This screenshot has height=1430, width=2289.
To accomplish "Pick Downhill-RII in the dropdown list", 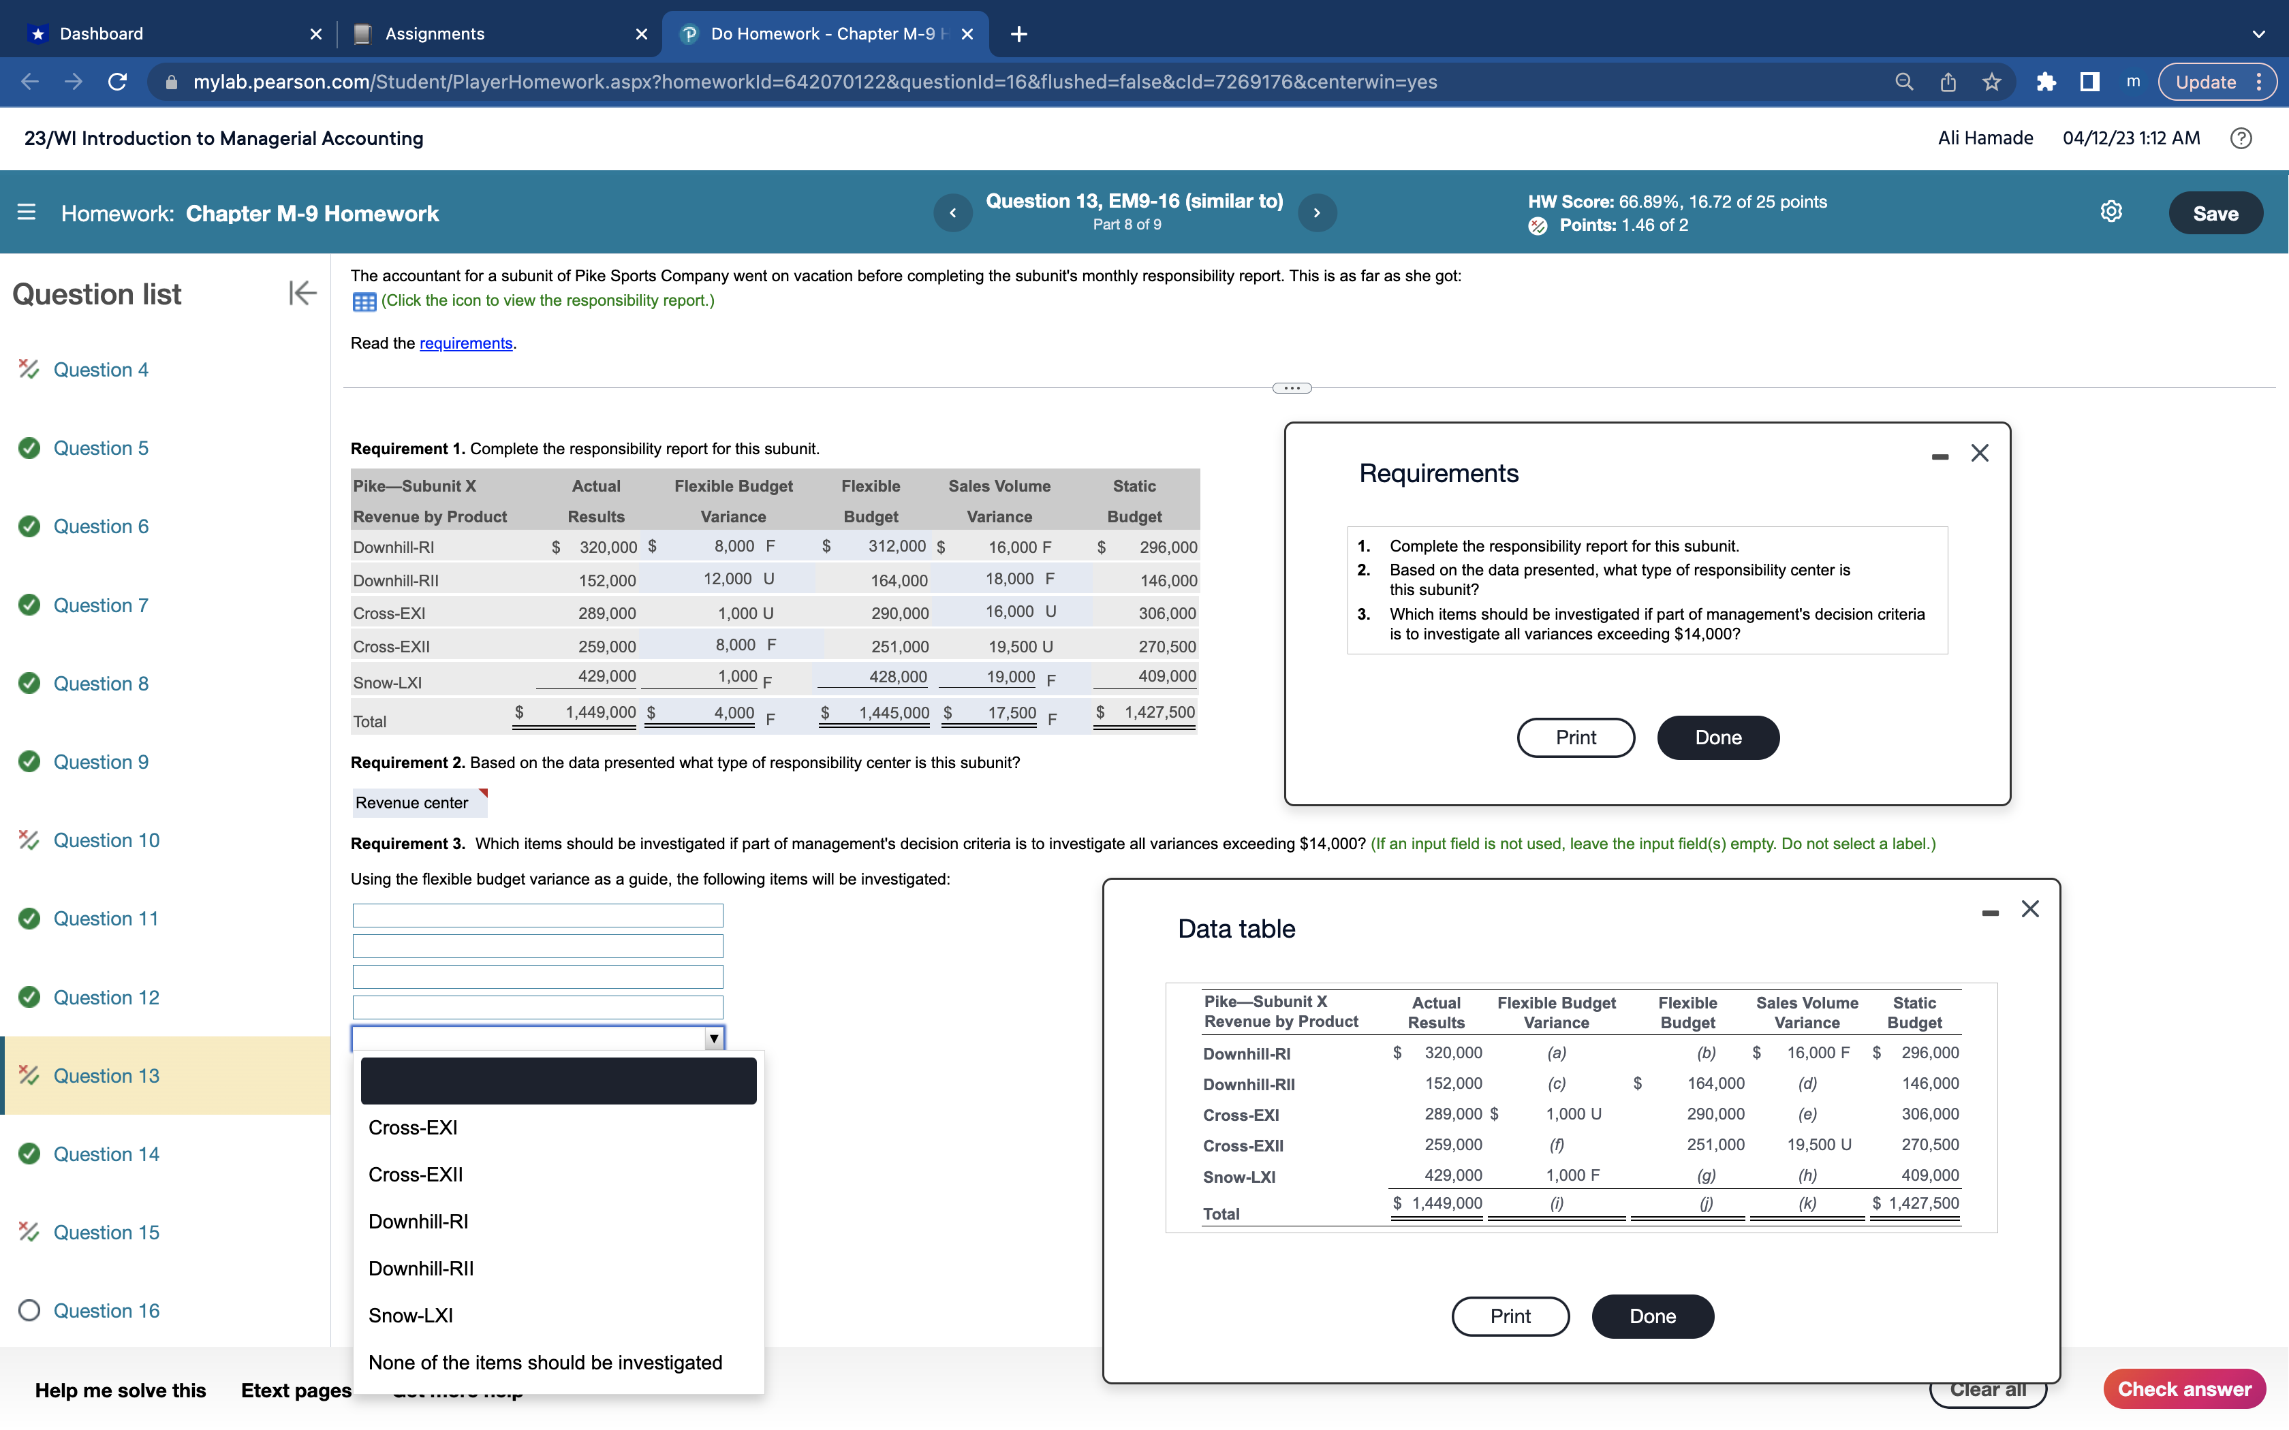I will (421, 1268).
